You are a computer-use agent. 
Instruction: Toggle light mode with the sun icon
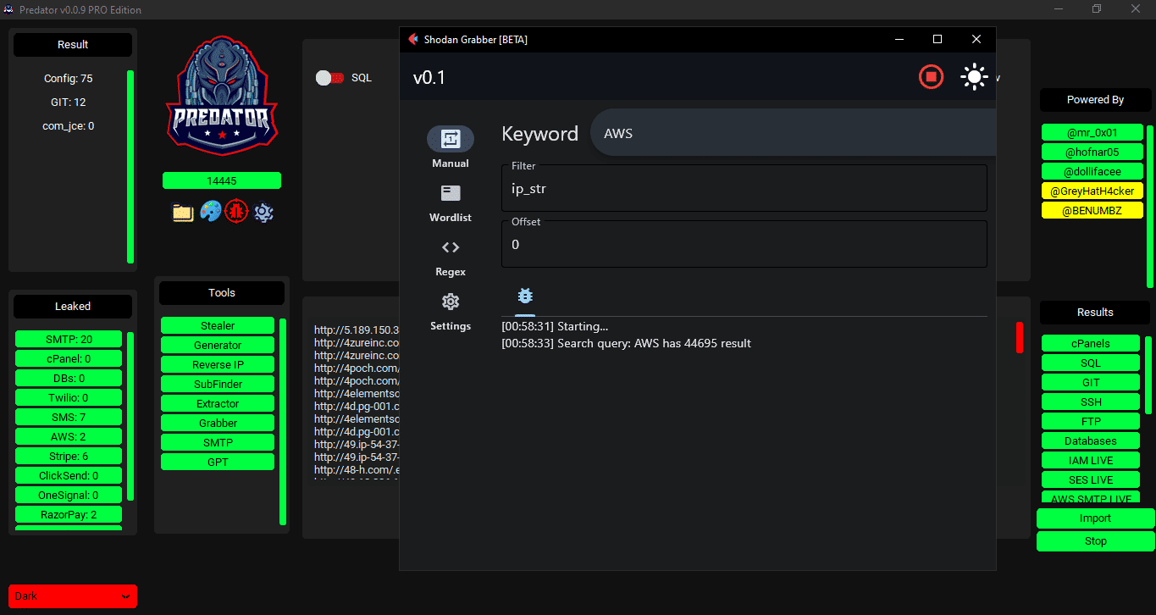pyautogui.click(x=974, y=77)
